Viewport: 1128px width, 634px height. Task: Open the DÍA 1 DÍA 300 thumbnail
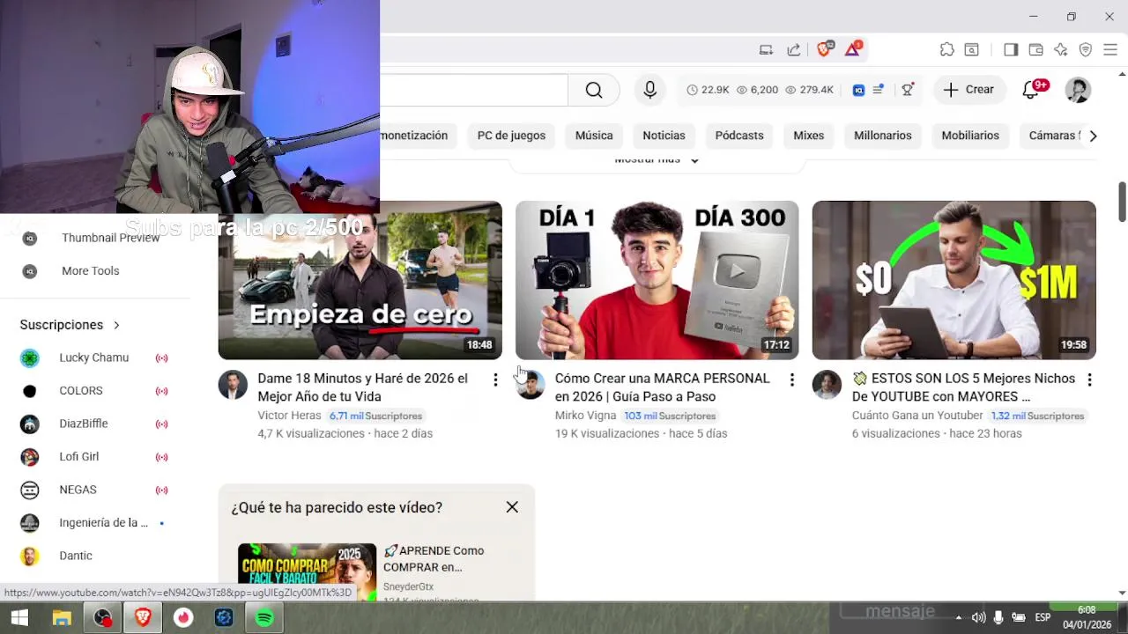(x=657, y=280)
